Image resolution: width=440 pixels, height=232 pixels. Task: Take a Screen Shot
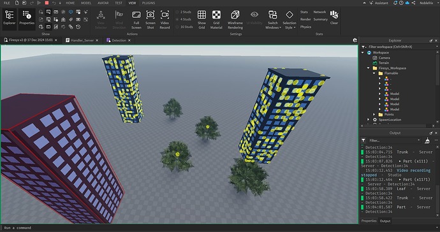[x=150, y=20]
